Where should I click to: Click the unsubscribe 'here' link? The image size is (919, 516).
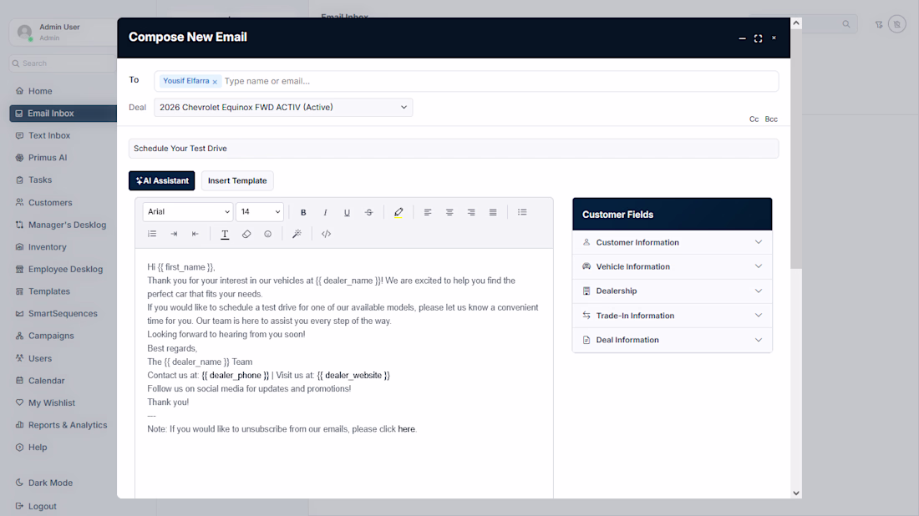click(406, 429)
